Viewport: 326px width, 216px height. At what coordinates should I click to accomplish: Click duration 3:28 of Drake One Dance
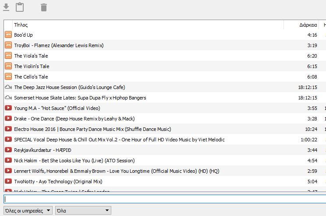(x=312, y=119)
